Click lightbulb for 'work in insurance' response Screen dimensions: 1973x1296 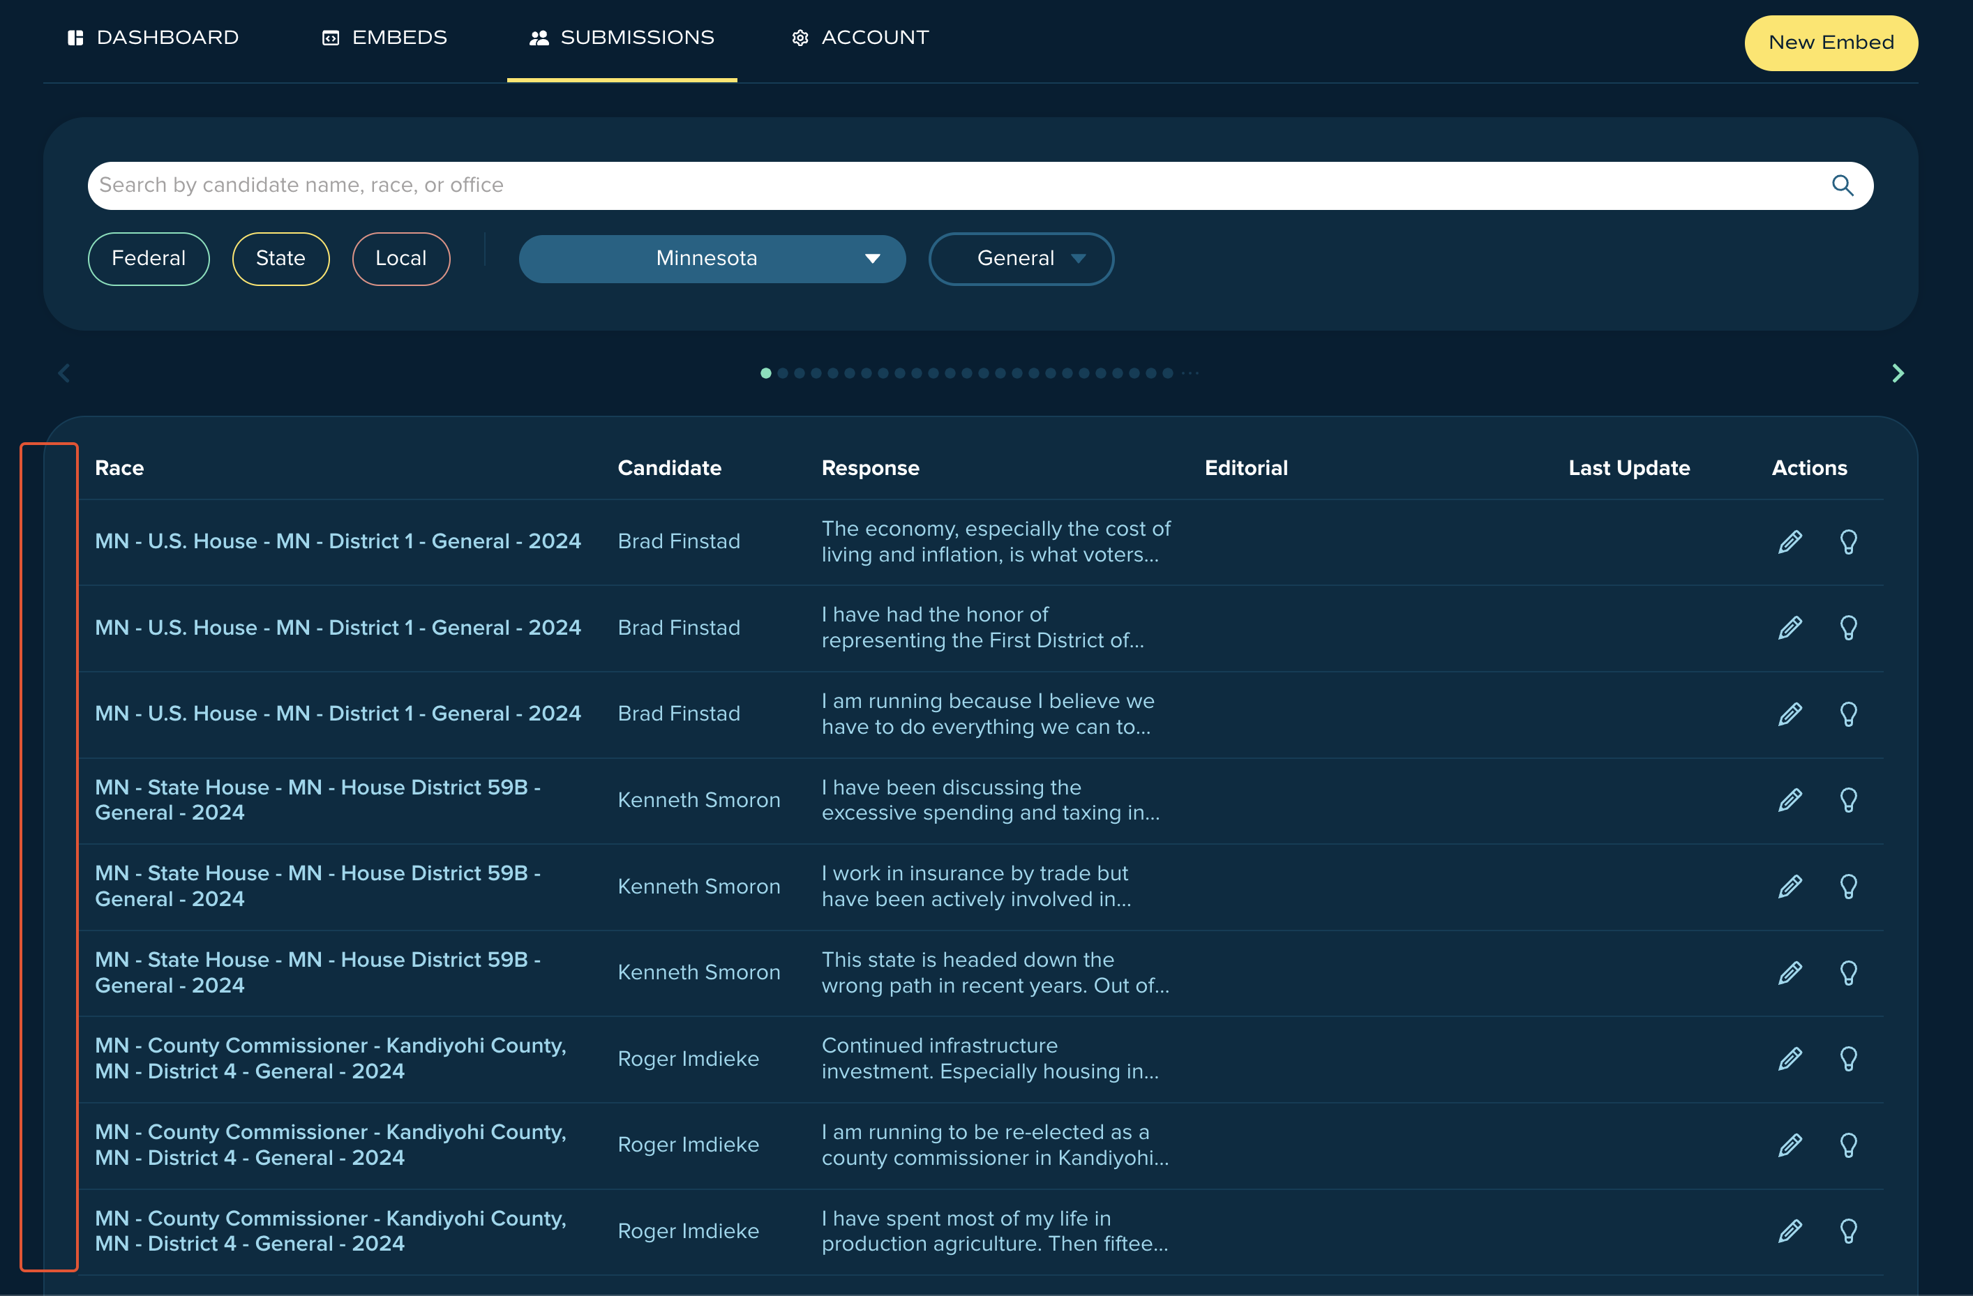coord(1848,887)
